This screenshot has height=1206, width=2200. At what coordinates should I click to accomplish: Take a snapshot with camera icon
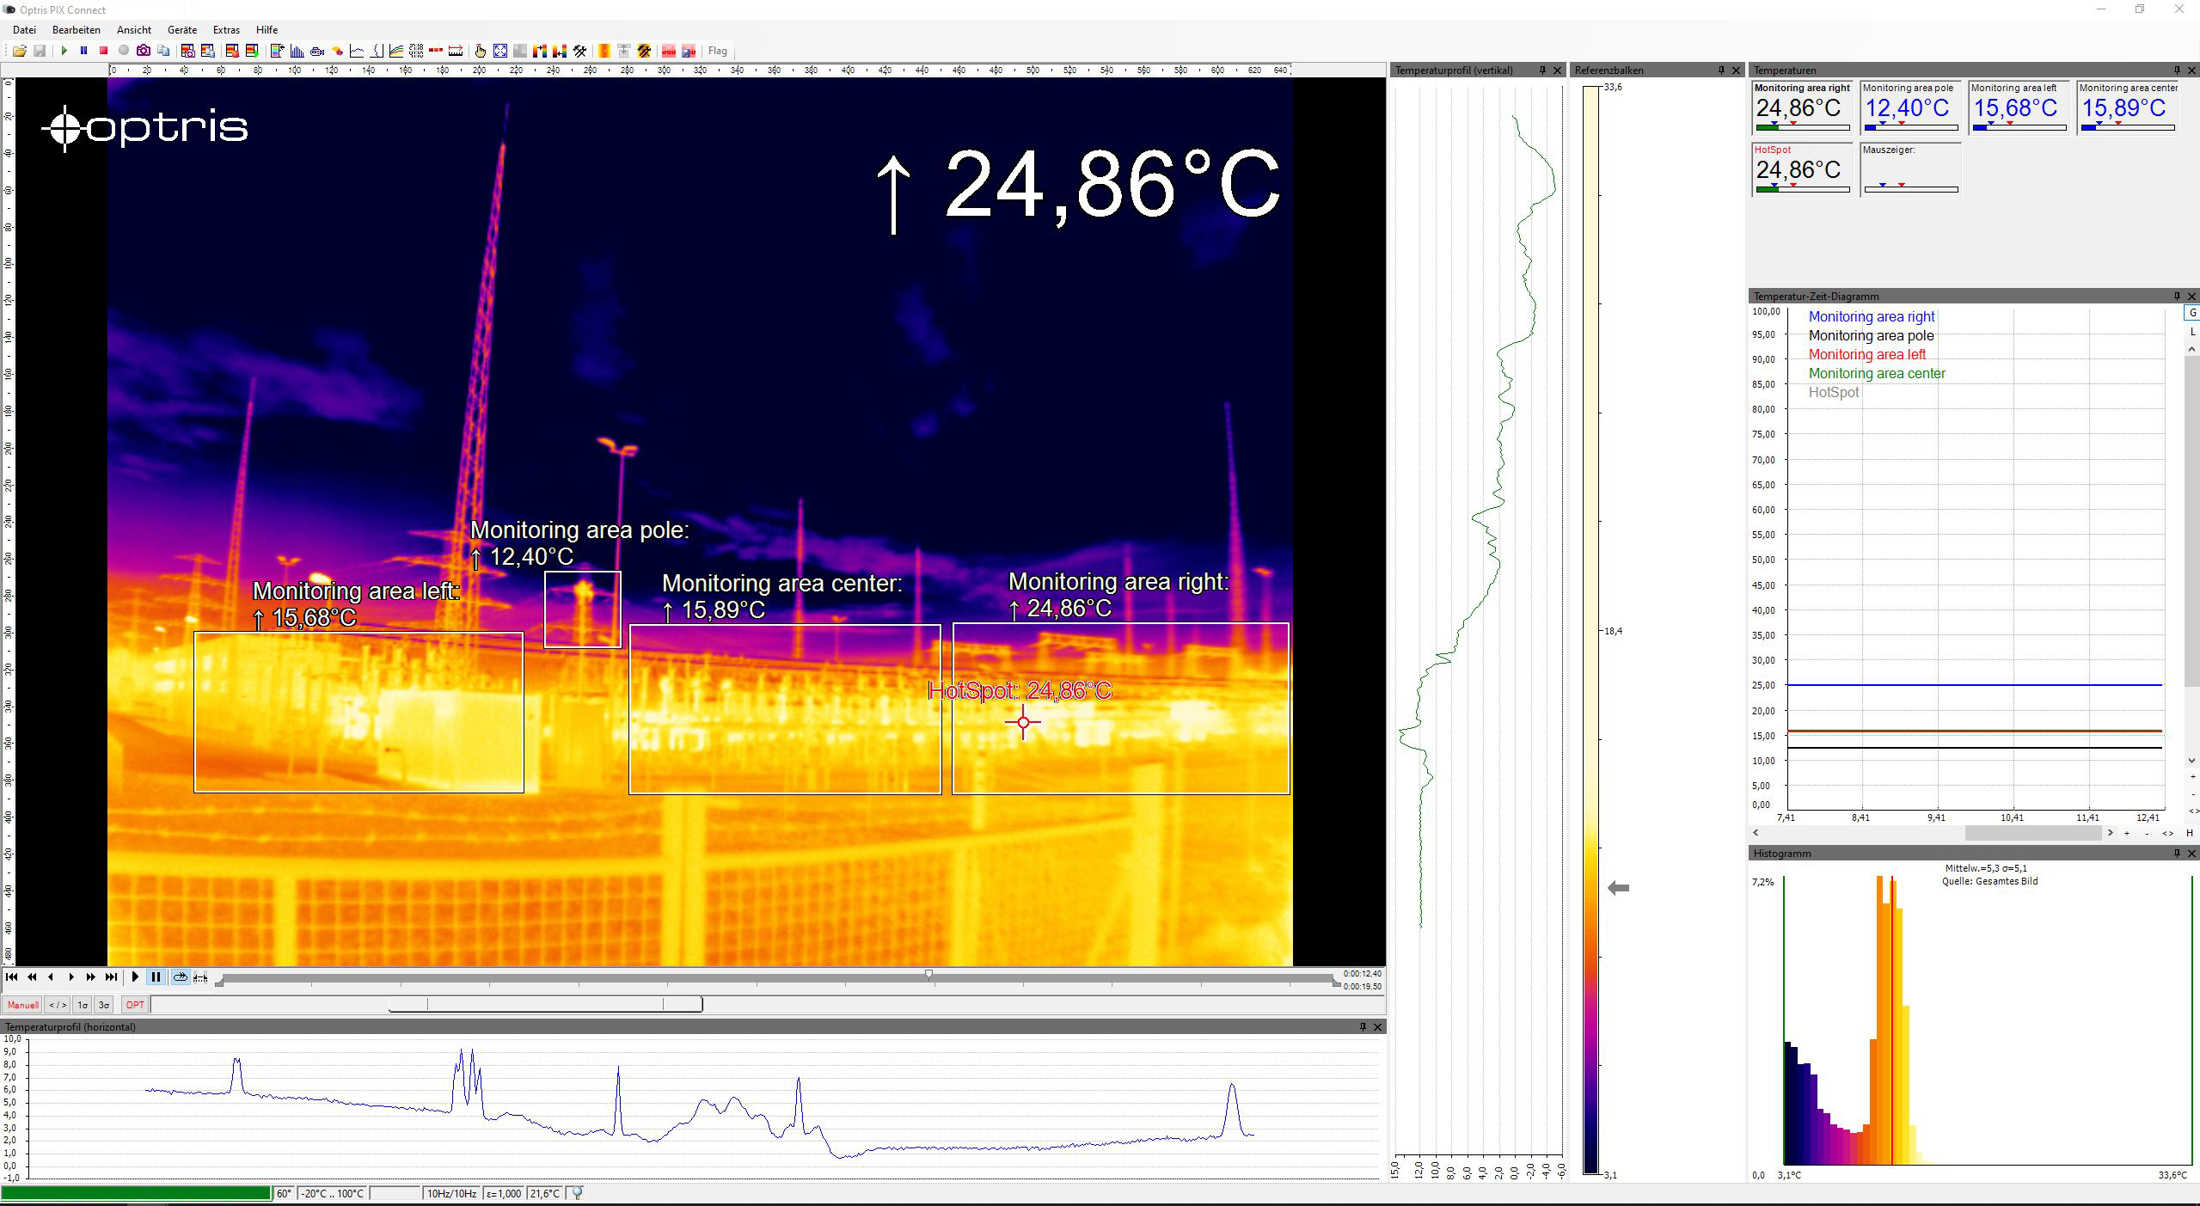point(144,51)
